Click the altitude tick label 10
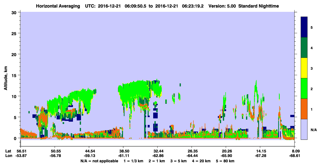The width and height of the screenshot is (327, 168). point(15,96)
